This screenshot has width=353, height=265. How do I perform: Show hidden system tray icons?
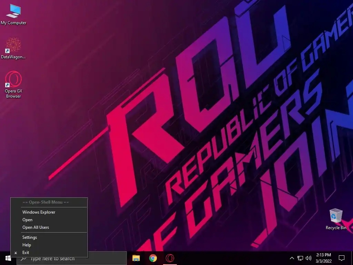pos(292,258)
